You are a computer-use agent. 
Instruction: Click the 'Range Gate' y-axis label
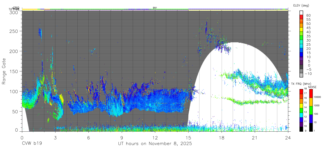coord(4,71)
